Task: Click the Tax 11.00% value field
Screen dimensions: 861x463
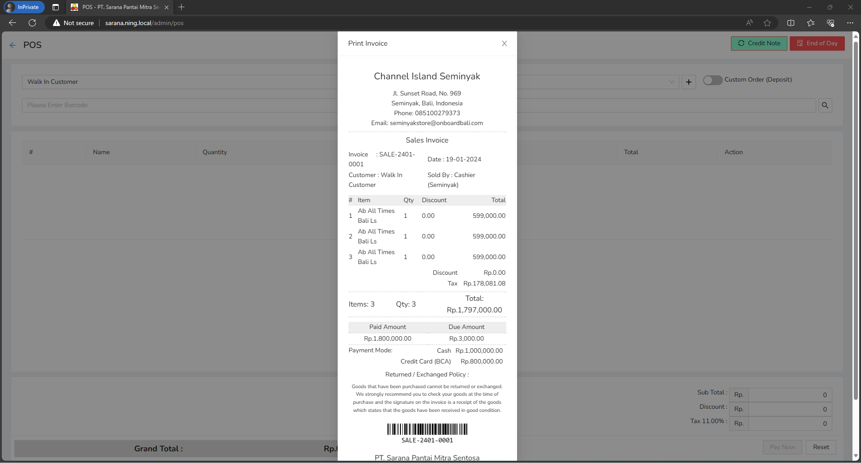Action: 790,424
